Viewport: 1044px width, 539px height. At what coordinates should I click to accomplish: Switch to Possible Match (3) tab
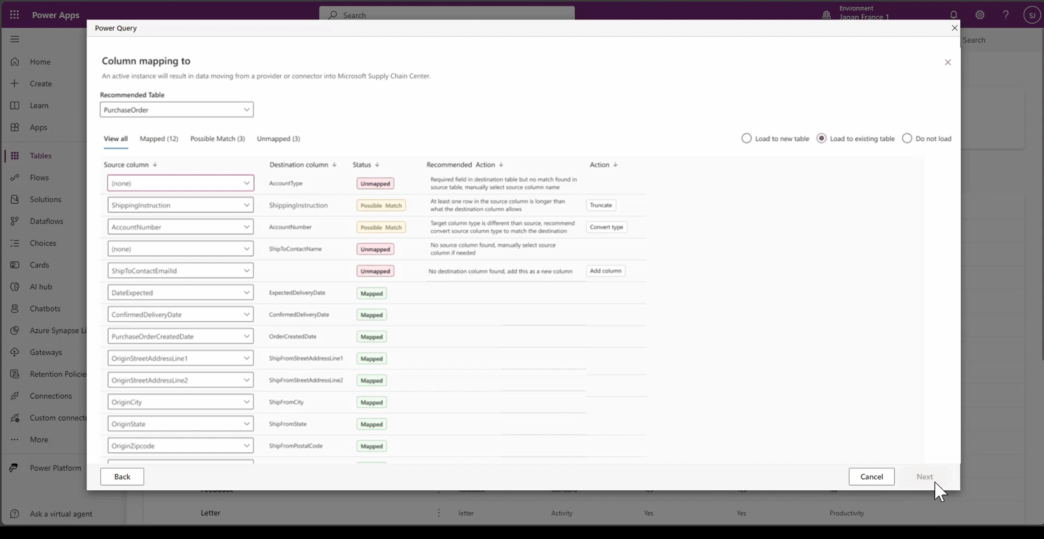[x=217, y=138]
